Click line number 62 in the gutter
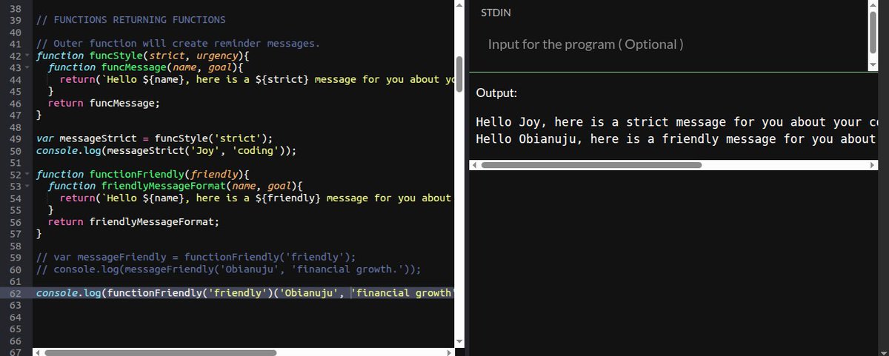The height and width of the screenshot is (356, 889). pos(16,292)
